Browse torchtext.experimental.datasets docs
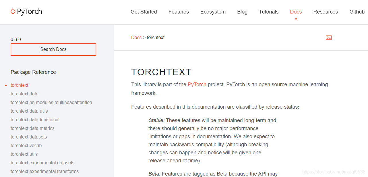Viewport: 368px width, 177px height. [42, 163]
